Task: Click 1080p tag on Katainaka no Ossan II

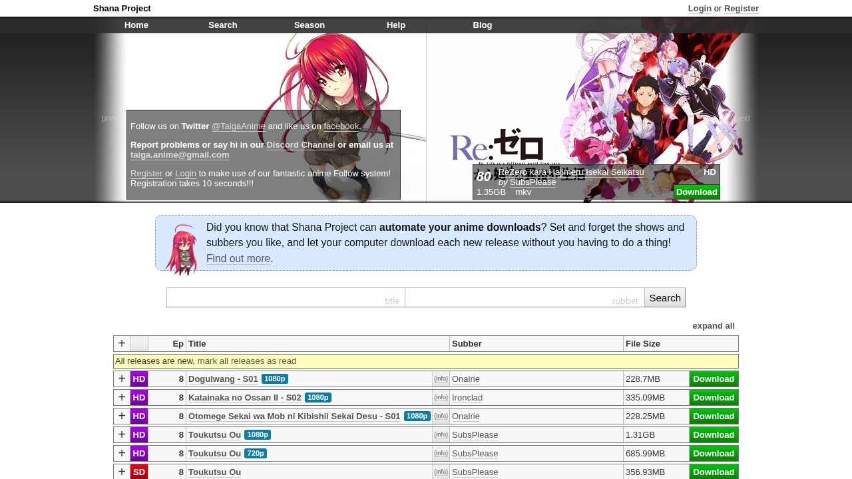Action: coord(318,398)
